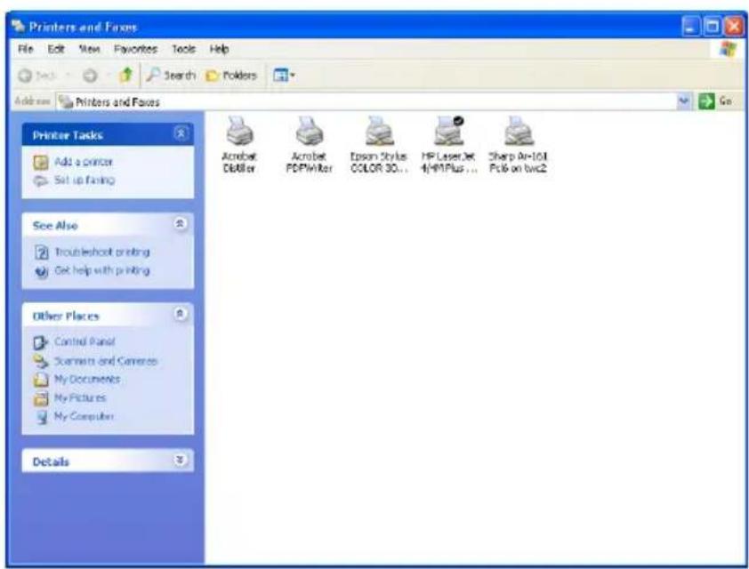Toggle the Folders pane
Screen dimensions: 749x569
coord(231,76)
